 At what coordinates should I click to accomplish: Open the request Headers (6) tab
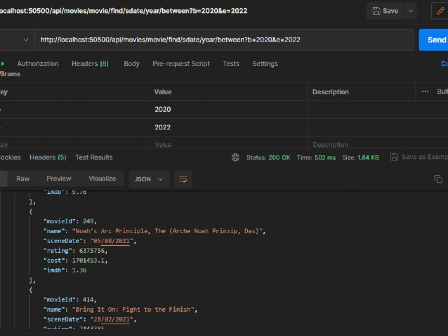pyautogui.click(x=90, y=64)
